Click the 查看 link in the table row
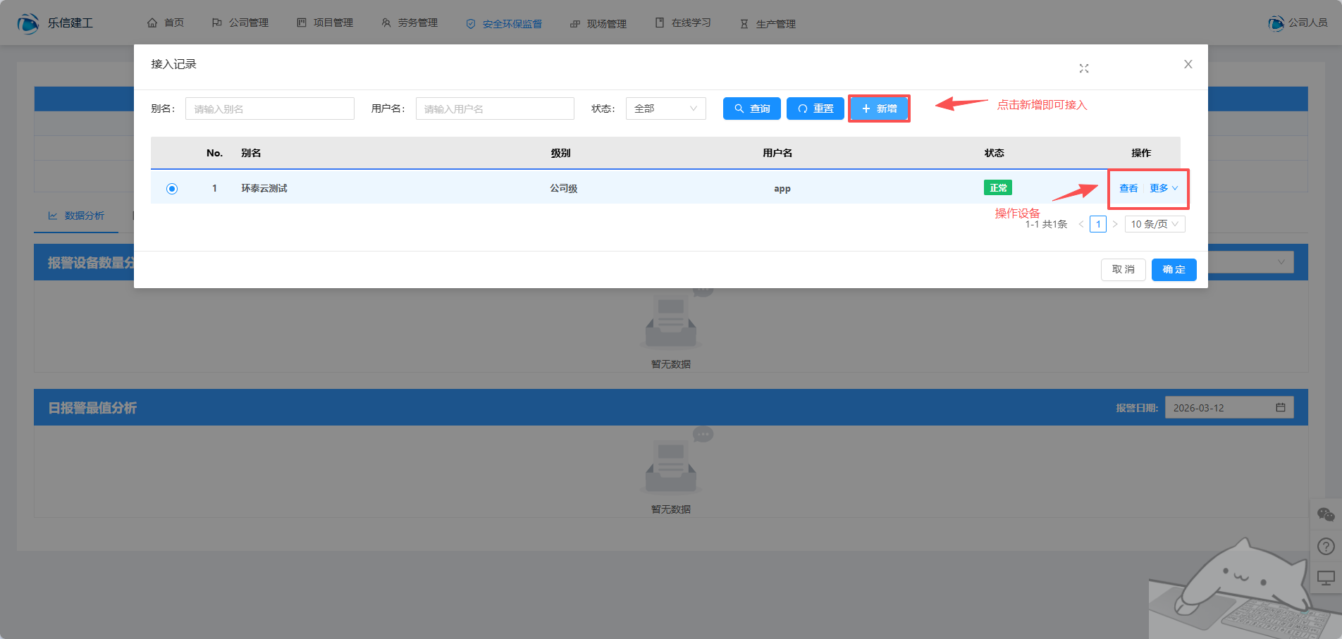The height and width of the screenshot is (639, 1342). (1128, 189)
